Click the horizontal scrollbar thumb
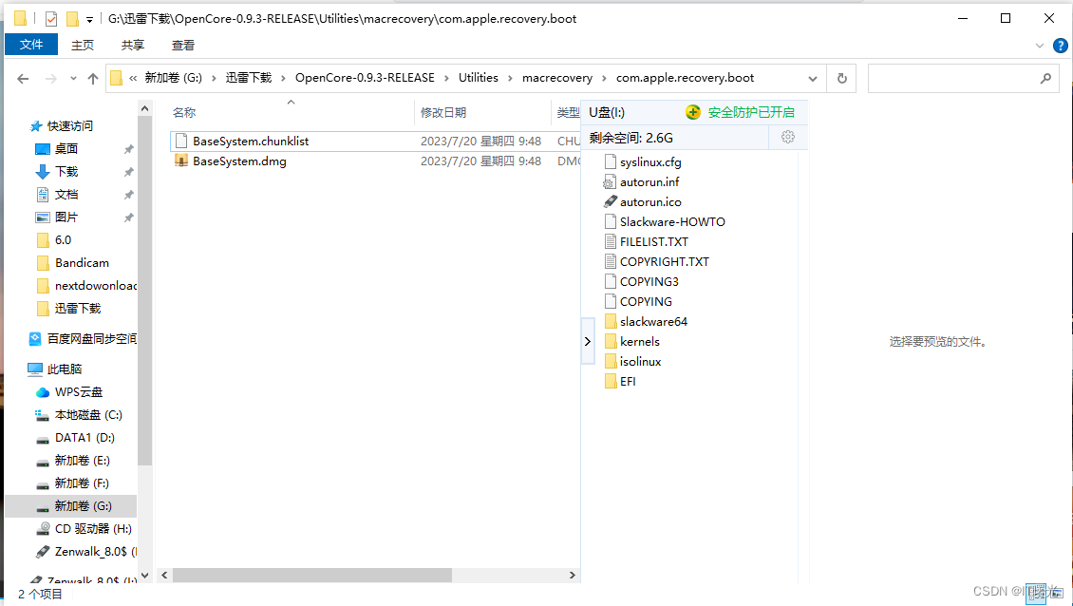This screenshot has height=606, width=1073. coord(311,576)
